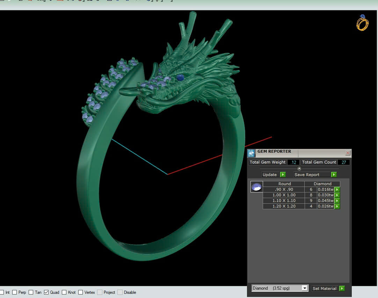Click the Save Report button
Screen dimensions: 378x298
coord(307,175)
